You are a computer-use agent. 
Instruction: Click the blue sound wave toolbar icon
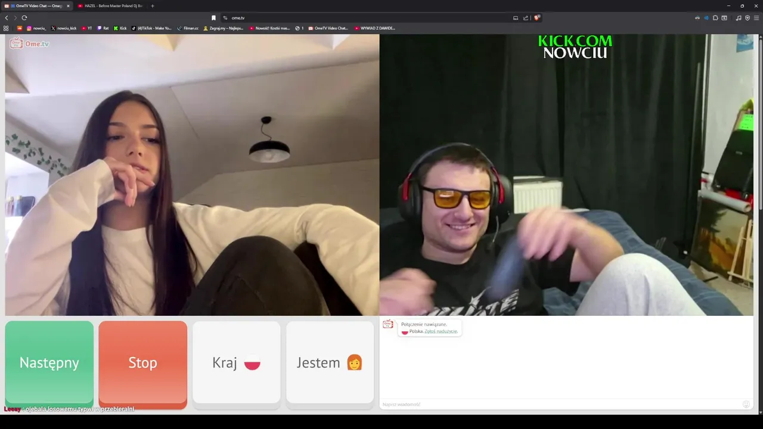point(706,18)
